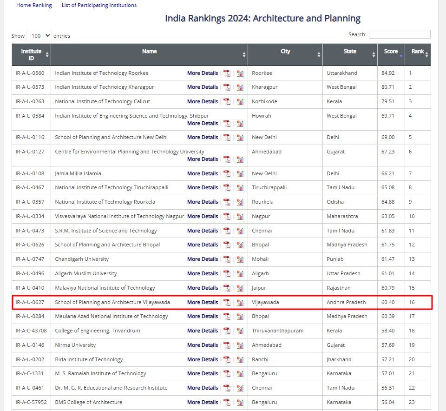This screenshot has width=446, height=411.
Task: Open More Details for SPA Vijayawada
Action: (203, 302)
